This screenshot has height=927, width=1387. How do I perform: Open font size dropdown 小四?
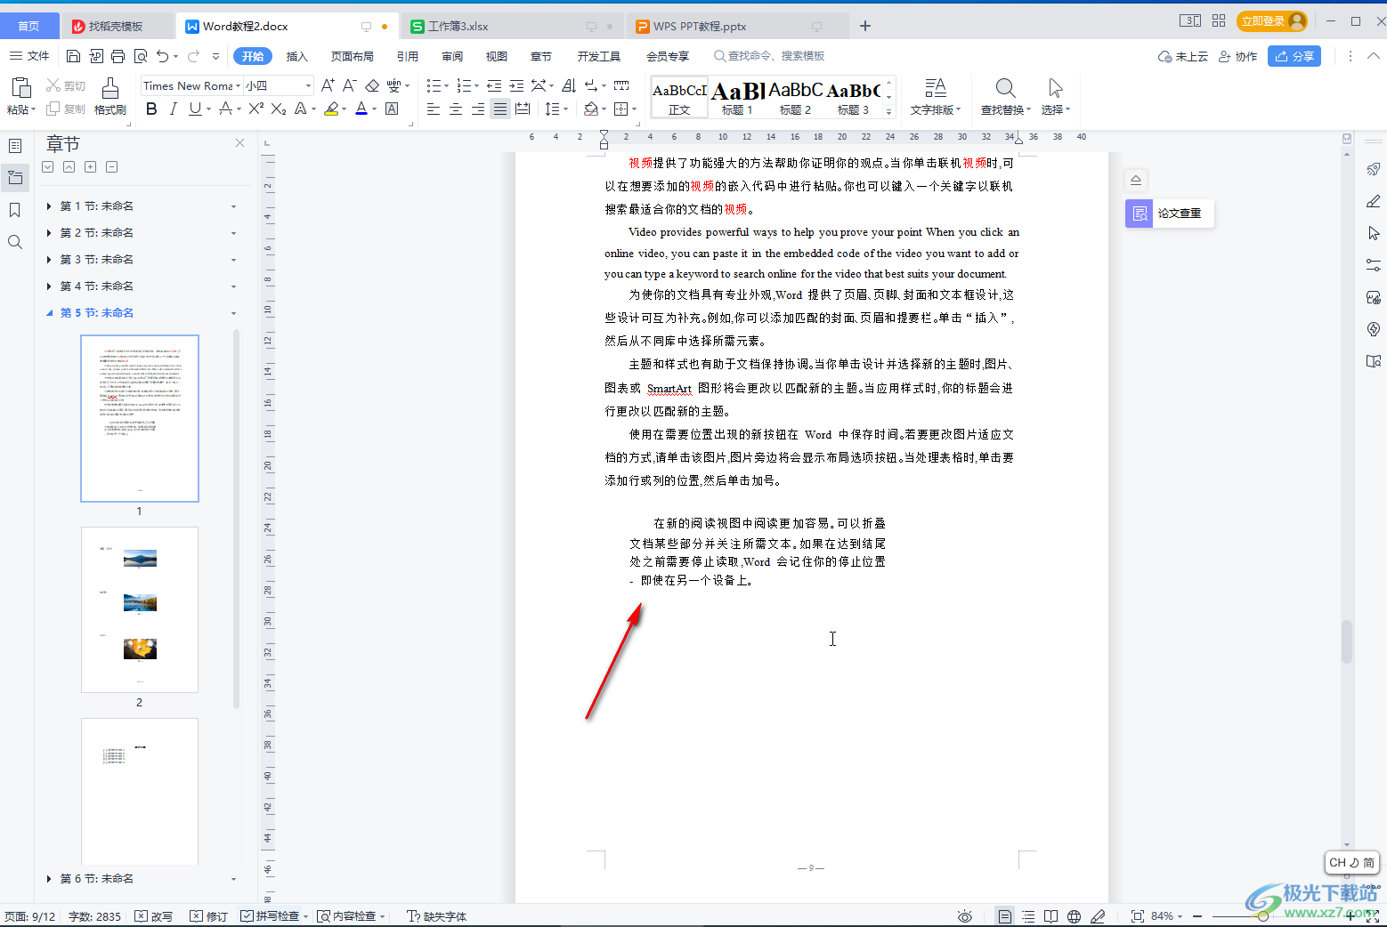coord(308,85)
